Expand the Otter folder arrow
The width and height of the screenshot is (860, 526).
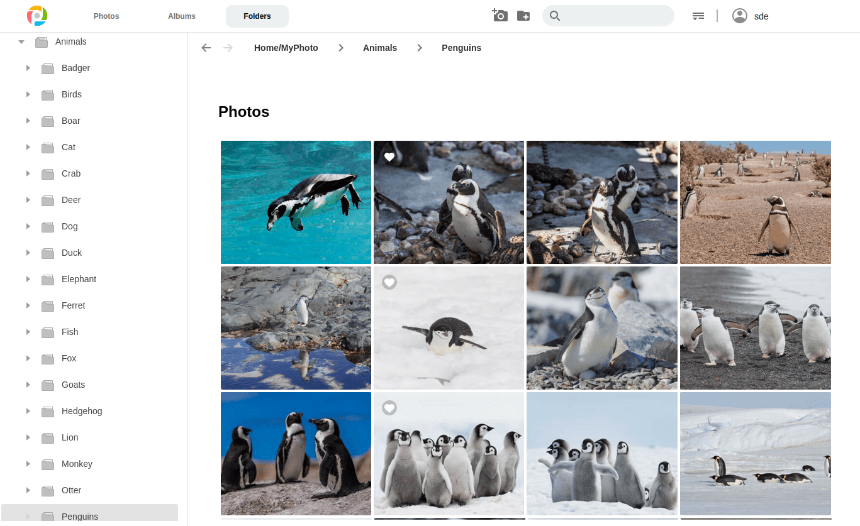(x=28, y=490)
